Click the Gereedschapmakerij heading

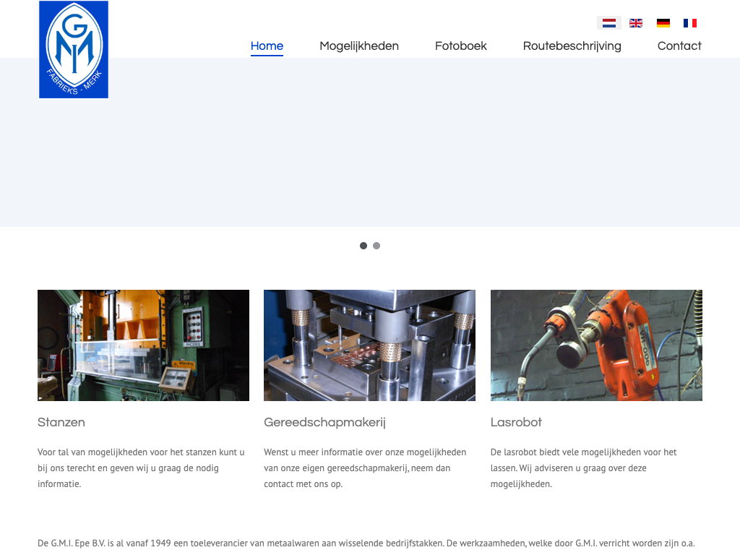[324, 422]
